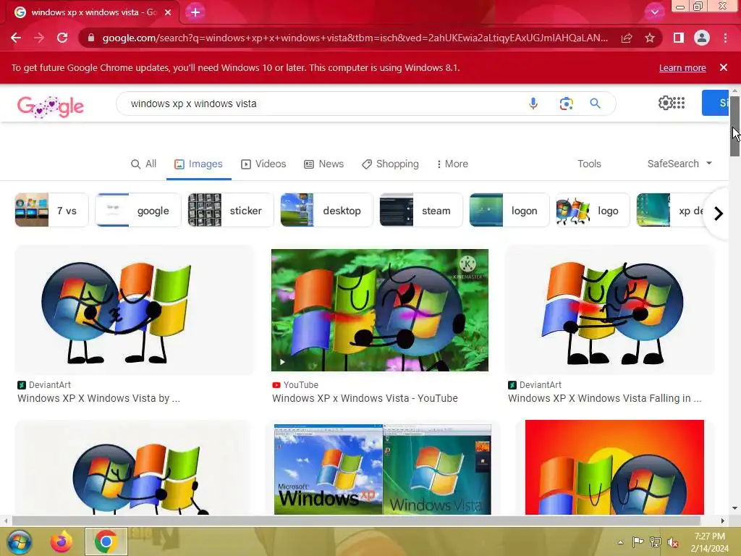
Task: Filter images by 'logon' chip
Action: click(509, 211)
